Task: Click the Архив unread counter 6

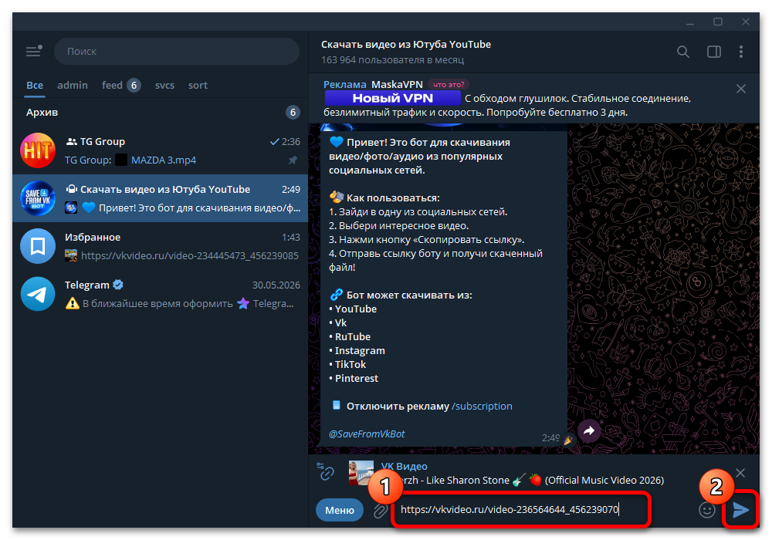Action: tap(293, 112)
